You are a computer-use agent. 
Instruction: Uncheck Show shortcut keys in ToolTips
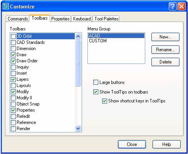point(104,101)
